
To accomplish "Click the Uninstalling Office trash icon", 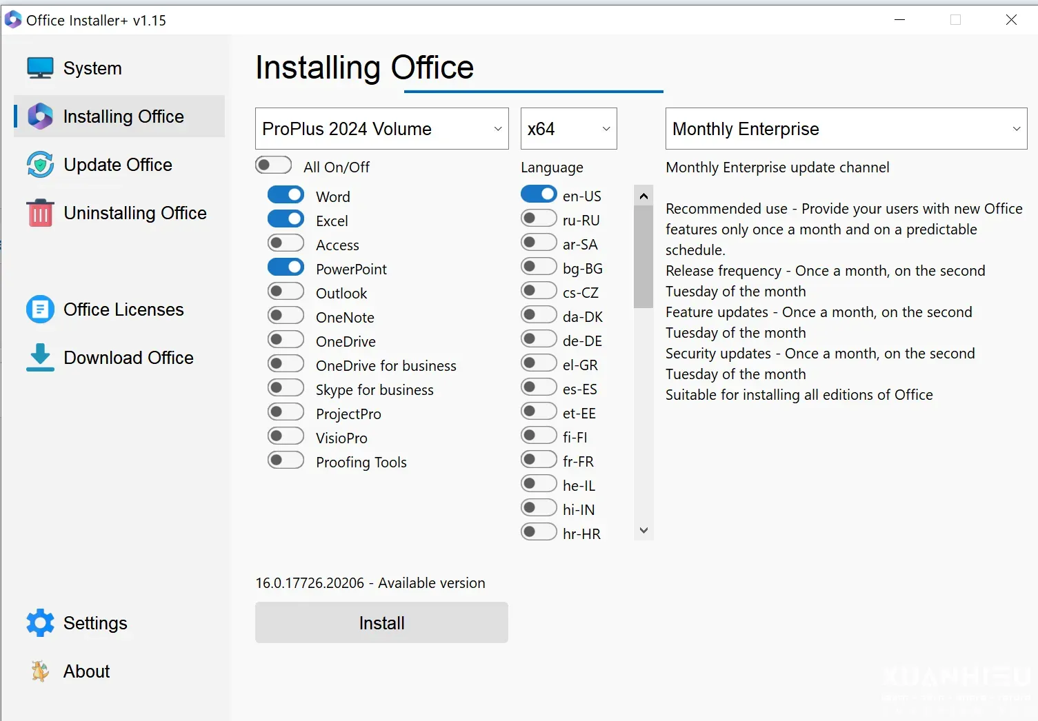I will 40,213.
